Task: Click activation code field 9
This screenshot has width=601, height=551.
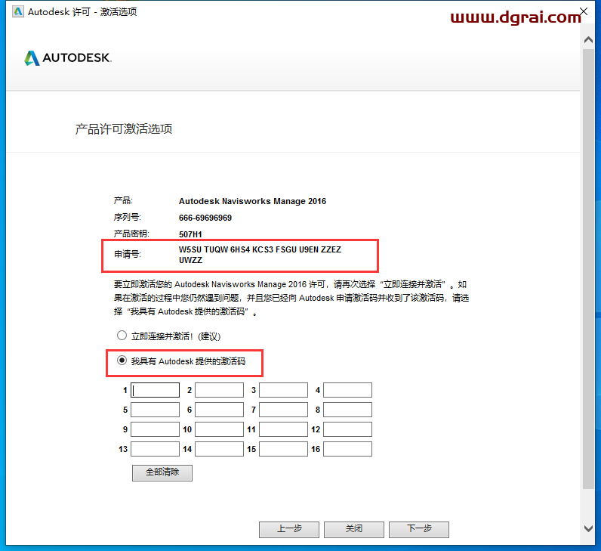Action: pyautogui.click(x=156, y=429)
